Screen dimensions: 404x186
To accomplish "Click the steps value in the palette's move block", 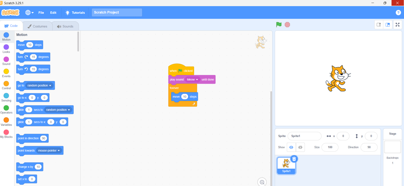I will coord(30,45).
